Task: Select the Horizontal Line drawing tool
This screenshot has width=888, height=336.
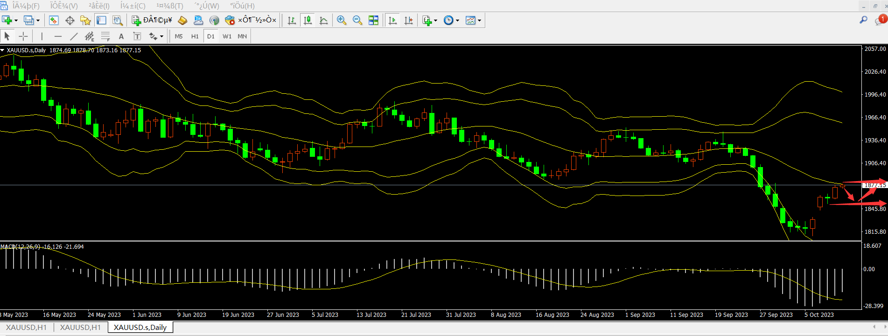Action: (58, 36)
